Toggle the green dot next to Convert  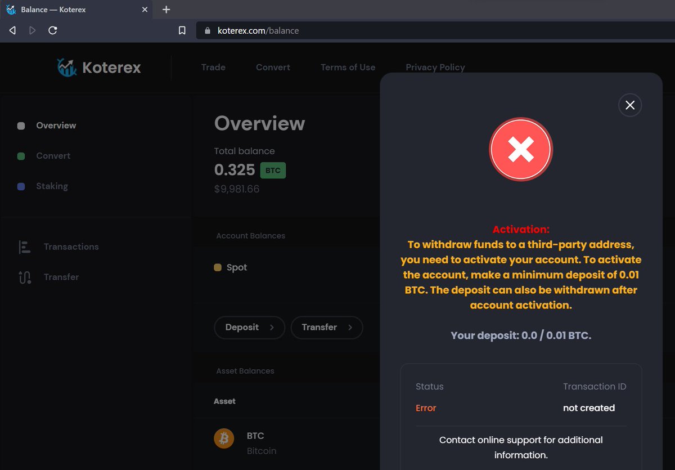(21, 155)
